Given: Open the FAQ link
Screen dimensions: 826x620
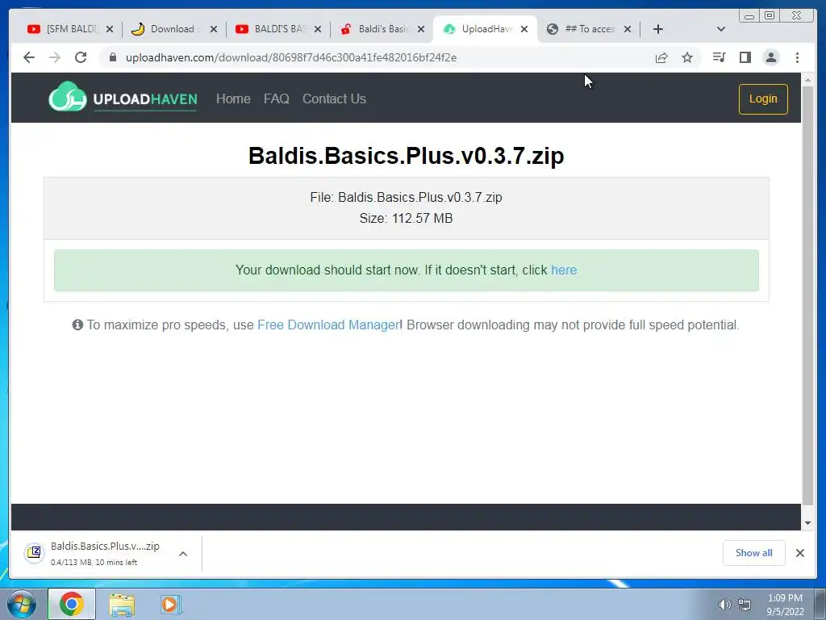Looking at the screenshot, I should coord(277,98).
